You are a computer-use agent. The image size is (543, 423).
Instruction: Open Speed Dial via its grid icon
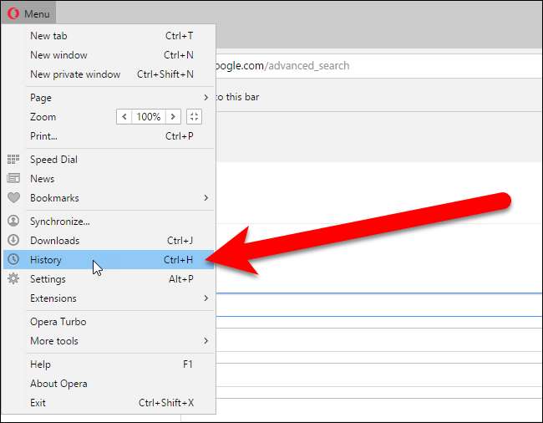13,160
